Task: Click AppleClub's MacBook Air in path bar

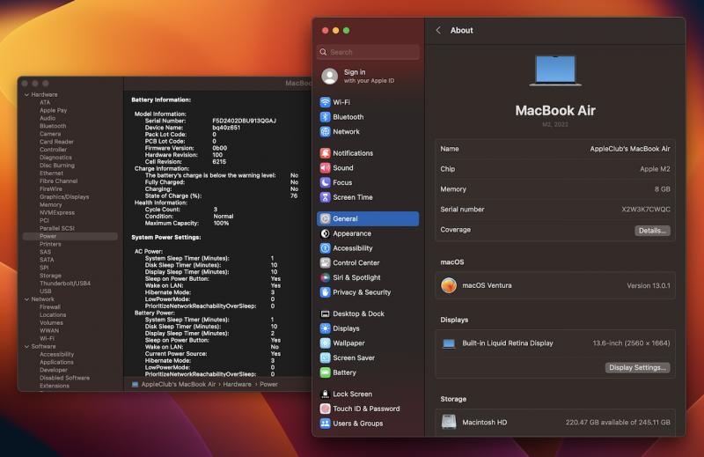Action: [x=179, y=384]
